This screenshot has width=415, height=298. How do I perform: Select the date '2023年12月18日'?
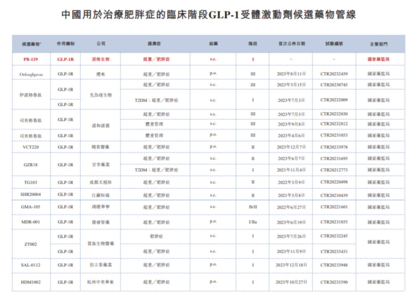[x=291, y=265]
